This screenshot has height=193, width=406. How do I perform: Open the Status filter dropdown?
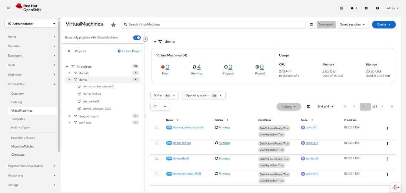click(x=164, y=95)
